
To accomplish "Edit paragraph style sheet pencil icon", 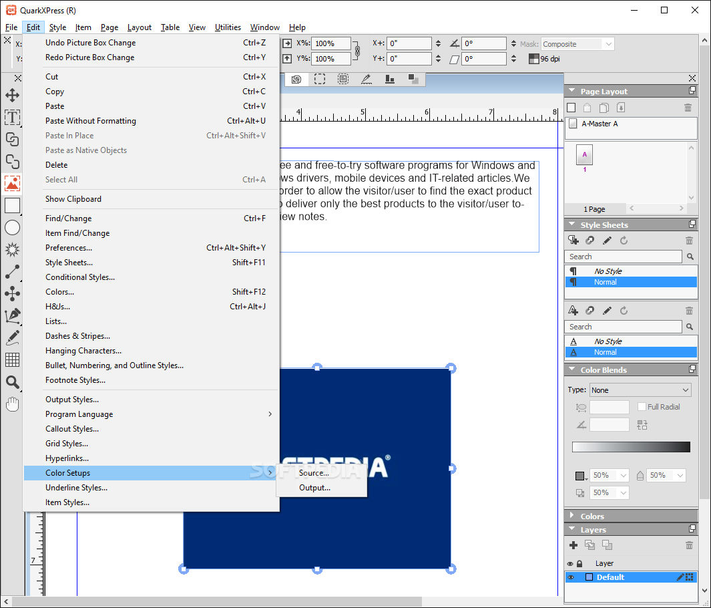I will [607, 240].
